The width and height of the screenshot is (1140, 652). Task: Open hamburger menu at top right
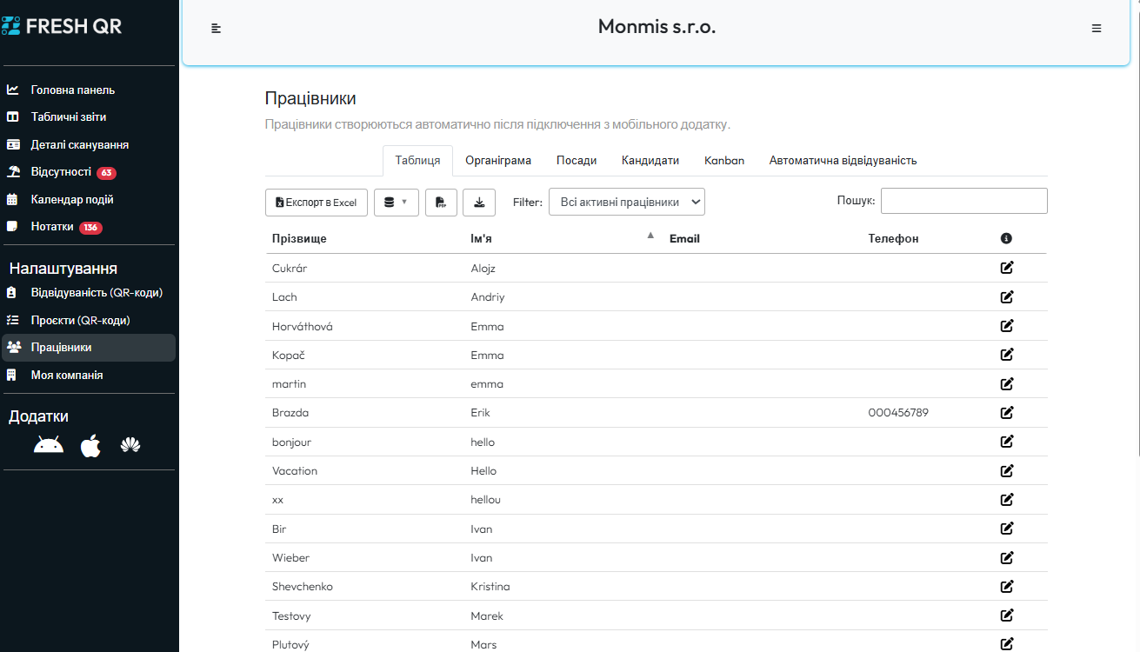click(x=1097, y=28)
